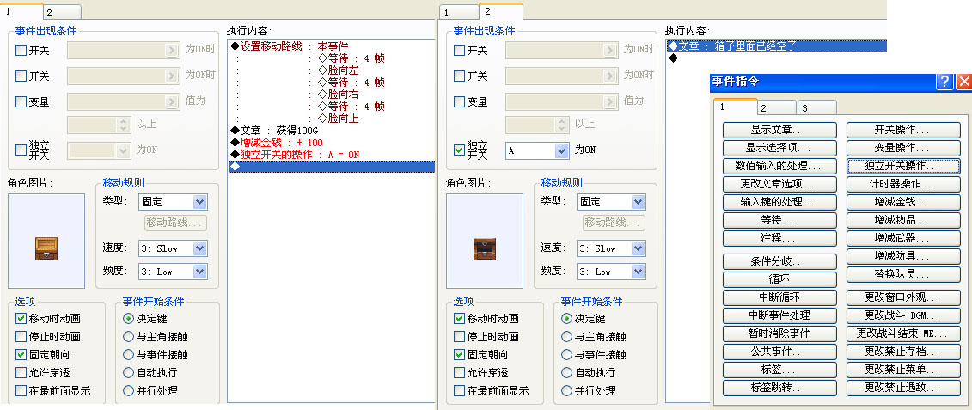Image resolution: width=972 pixels, height=410 pixels.
Task: Choose the 独立开关操作... command
Action: click(x=903, y=166)
